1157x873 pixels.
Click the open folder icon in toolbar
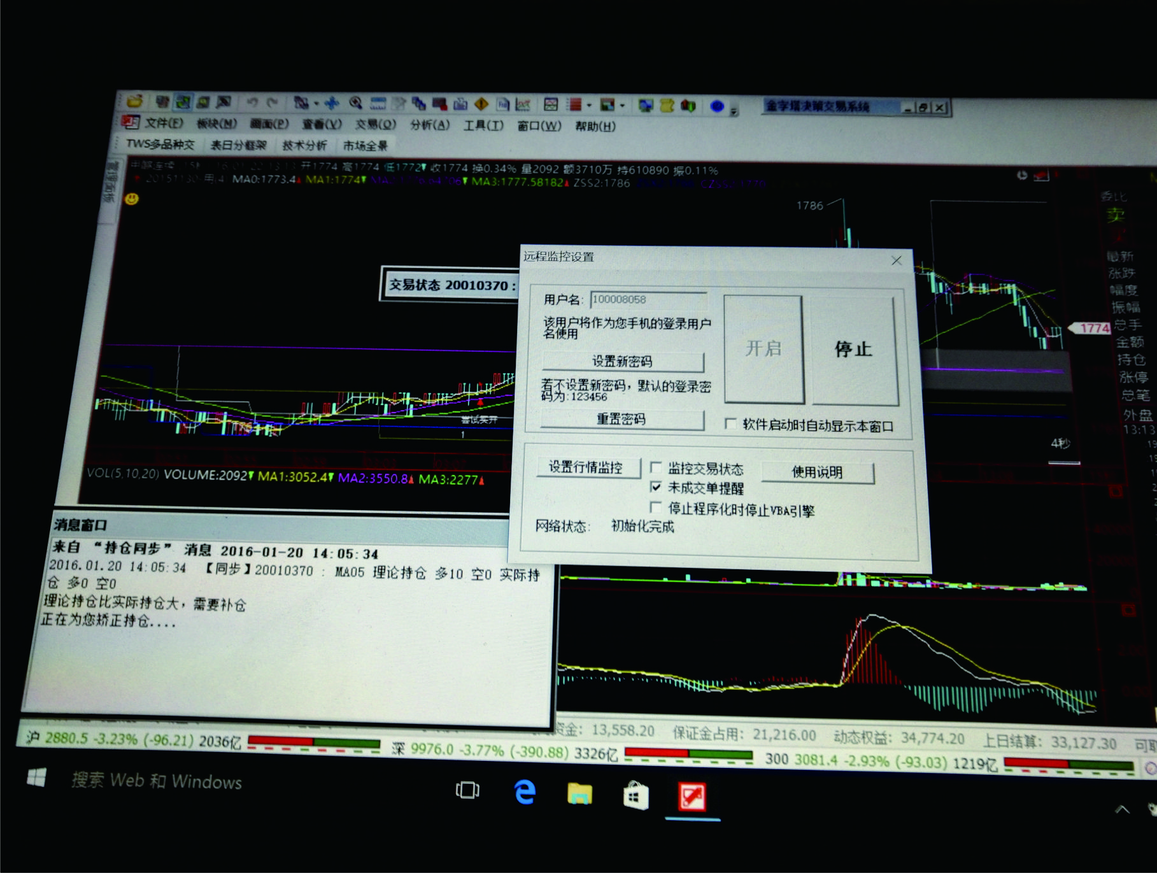[134, 101]
